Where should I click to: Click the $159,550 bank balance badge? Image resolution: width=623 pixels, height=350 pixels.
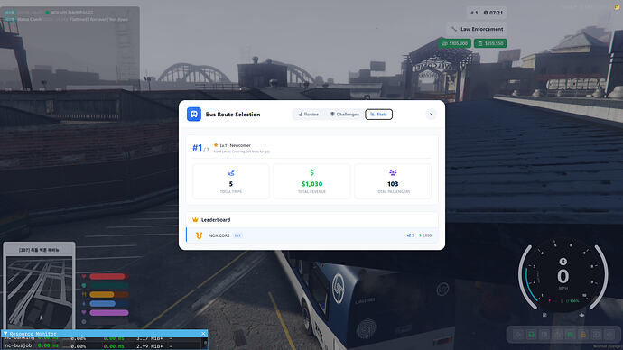(490, 43)
